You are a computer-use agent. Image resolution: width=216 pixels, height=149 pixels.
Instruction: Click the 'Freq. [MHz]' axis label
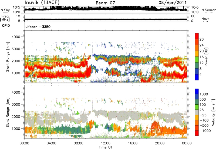pyautogui.click(x=5, y=18)
